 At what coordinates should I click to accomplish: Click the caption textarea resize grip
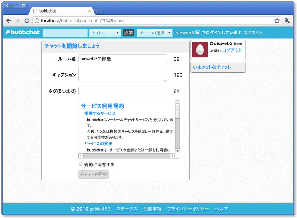pyautogui.click(x=165, y=80)
